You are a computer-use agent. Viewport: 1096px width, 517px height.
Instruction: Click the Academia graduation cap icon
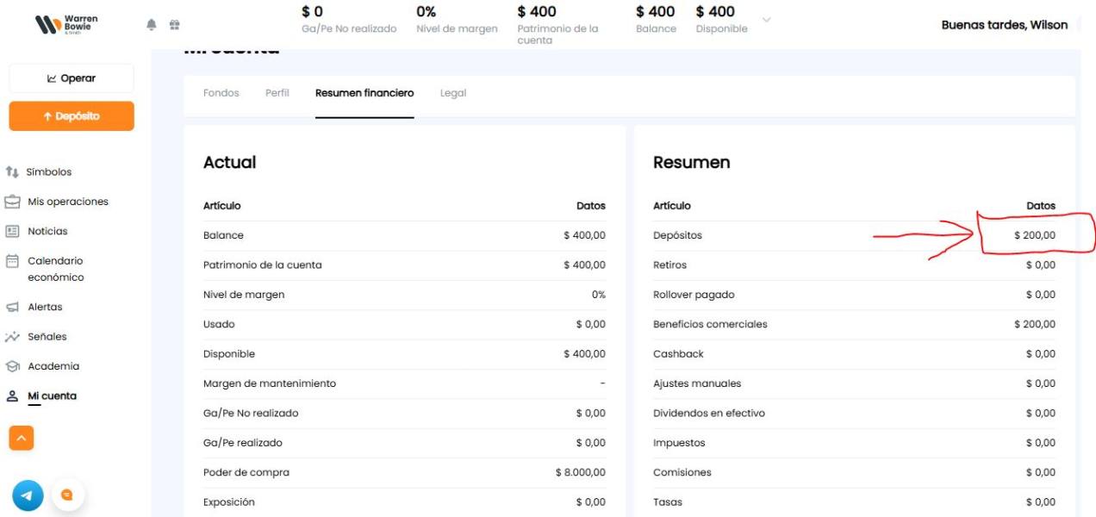coord(12,366)
